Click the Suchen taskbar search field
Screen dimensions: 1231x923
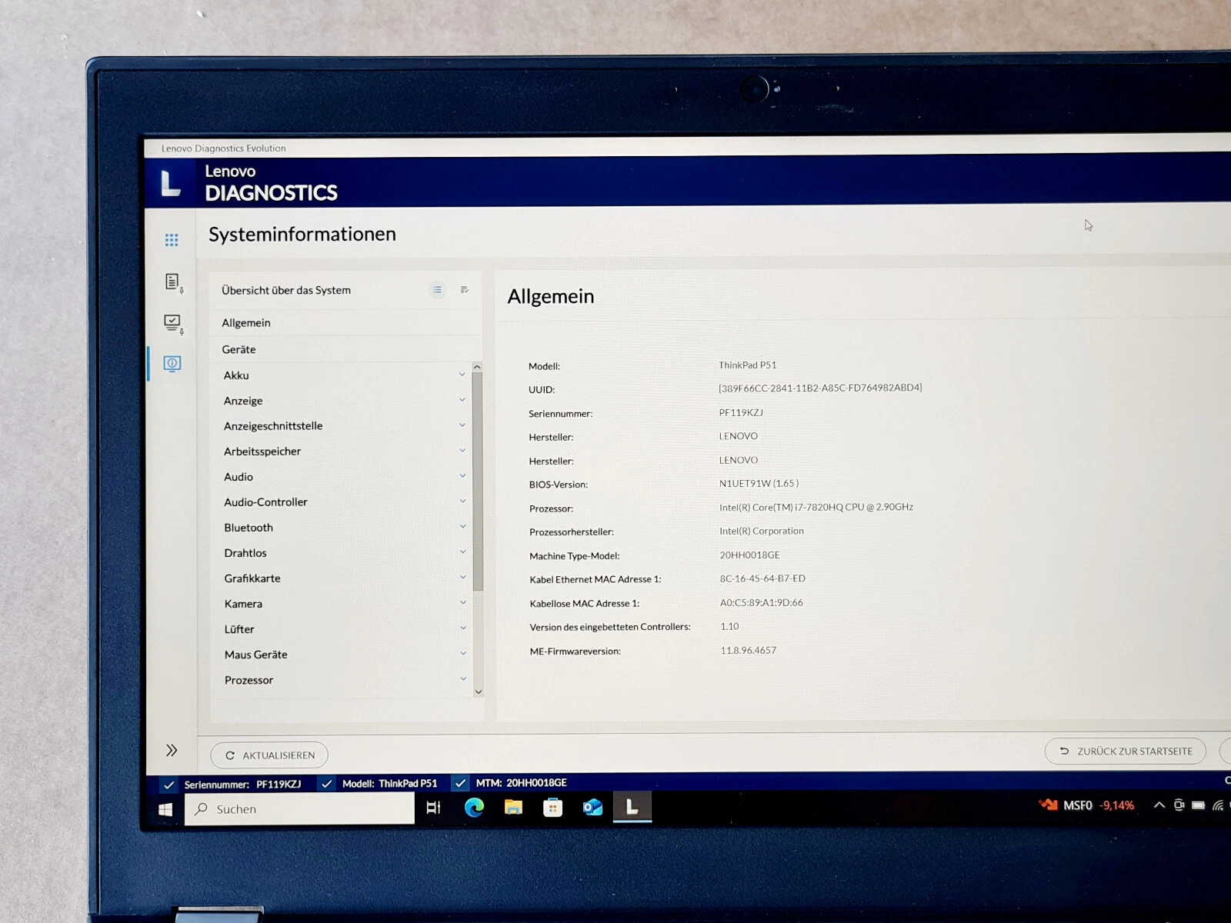click(x=299, y=809)
